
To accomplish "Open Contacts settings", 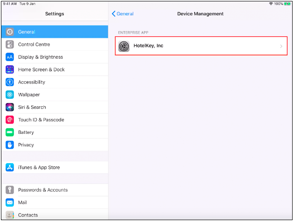I will pyautogui.click(x=28, y=215).
